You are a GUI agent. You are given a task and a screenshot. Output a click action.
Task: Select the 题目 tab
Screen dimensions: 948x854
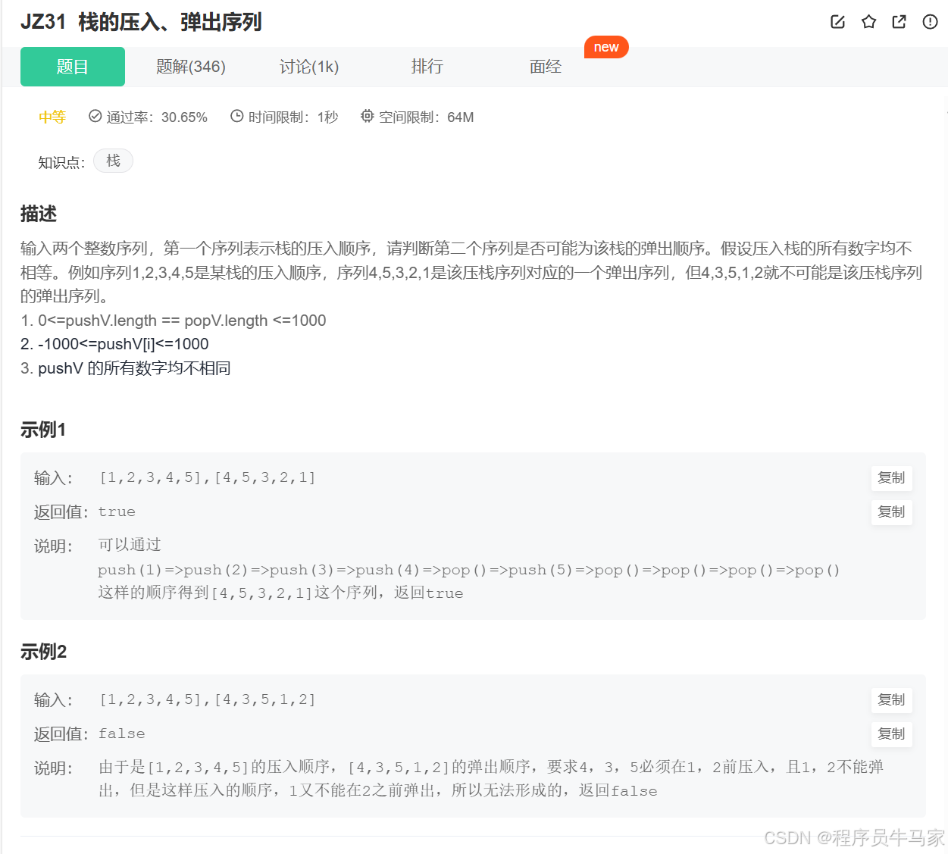[x=73, y=67]
